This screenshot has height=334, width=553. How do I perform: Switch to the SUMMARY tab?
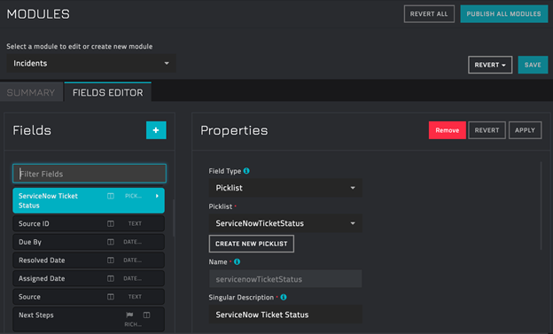point(31,93)
